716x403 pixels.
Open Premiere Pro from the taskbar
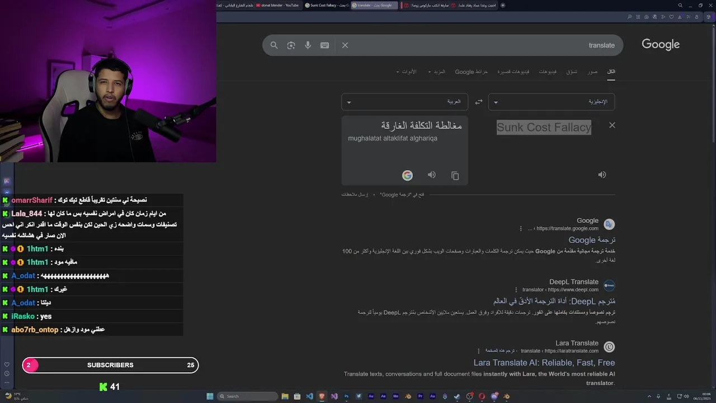click(420, 396)
